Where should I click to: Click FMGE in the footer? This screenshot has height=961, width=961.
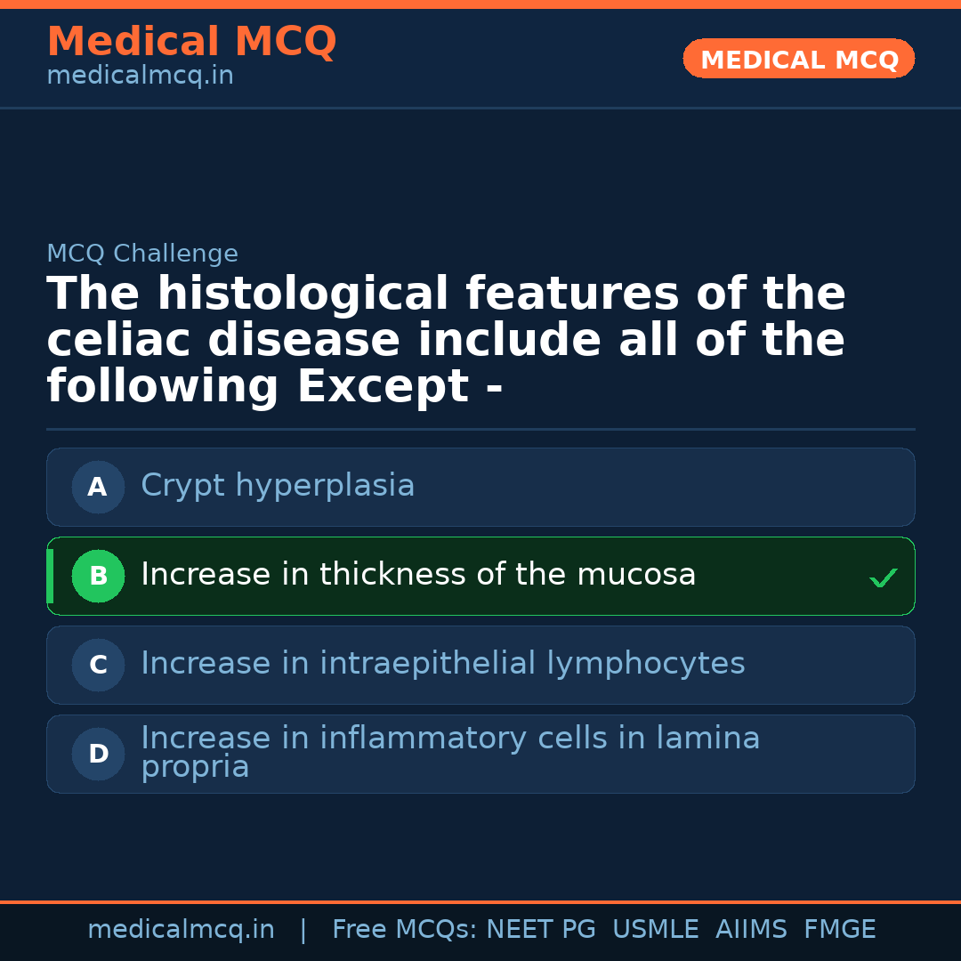(840, 930)
